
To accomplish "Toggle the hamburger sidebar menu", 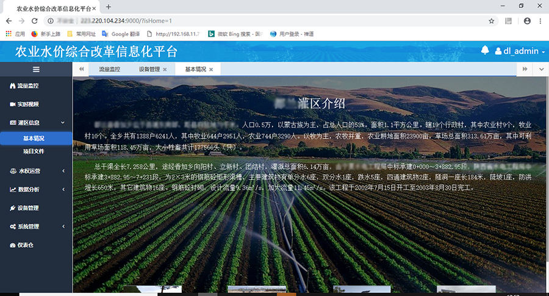I will click(x=36, y=70).
